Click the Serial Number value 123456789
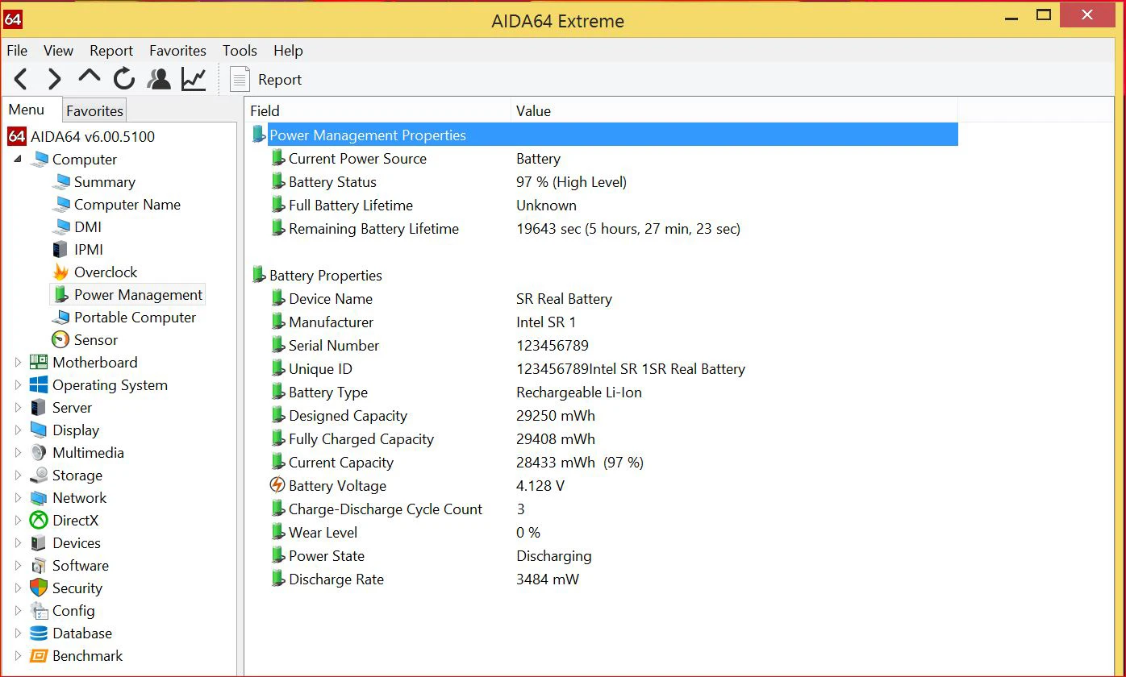The width and height of the screenshot is (1126, 677). (x=553, y=346)
